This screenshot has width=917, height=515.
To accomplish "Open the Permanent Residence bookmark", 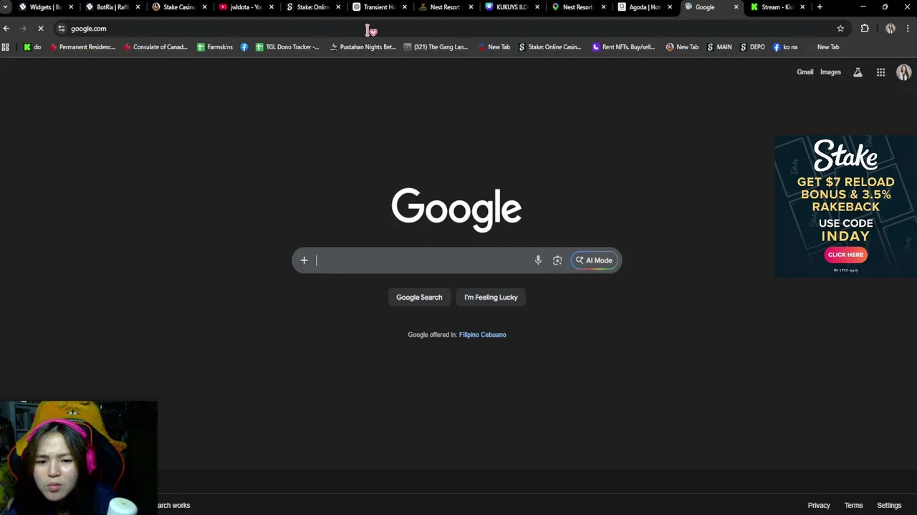I will click(x=82, y=47).
